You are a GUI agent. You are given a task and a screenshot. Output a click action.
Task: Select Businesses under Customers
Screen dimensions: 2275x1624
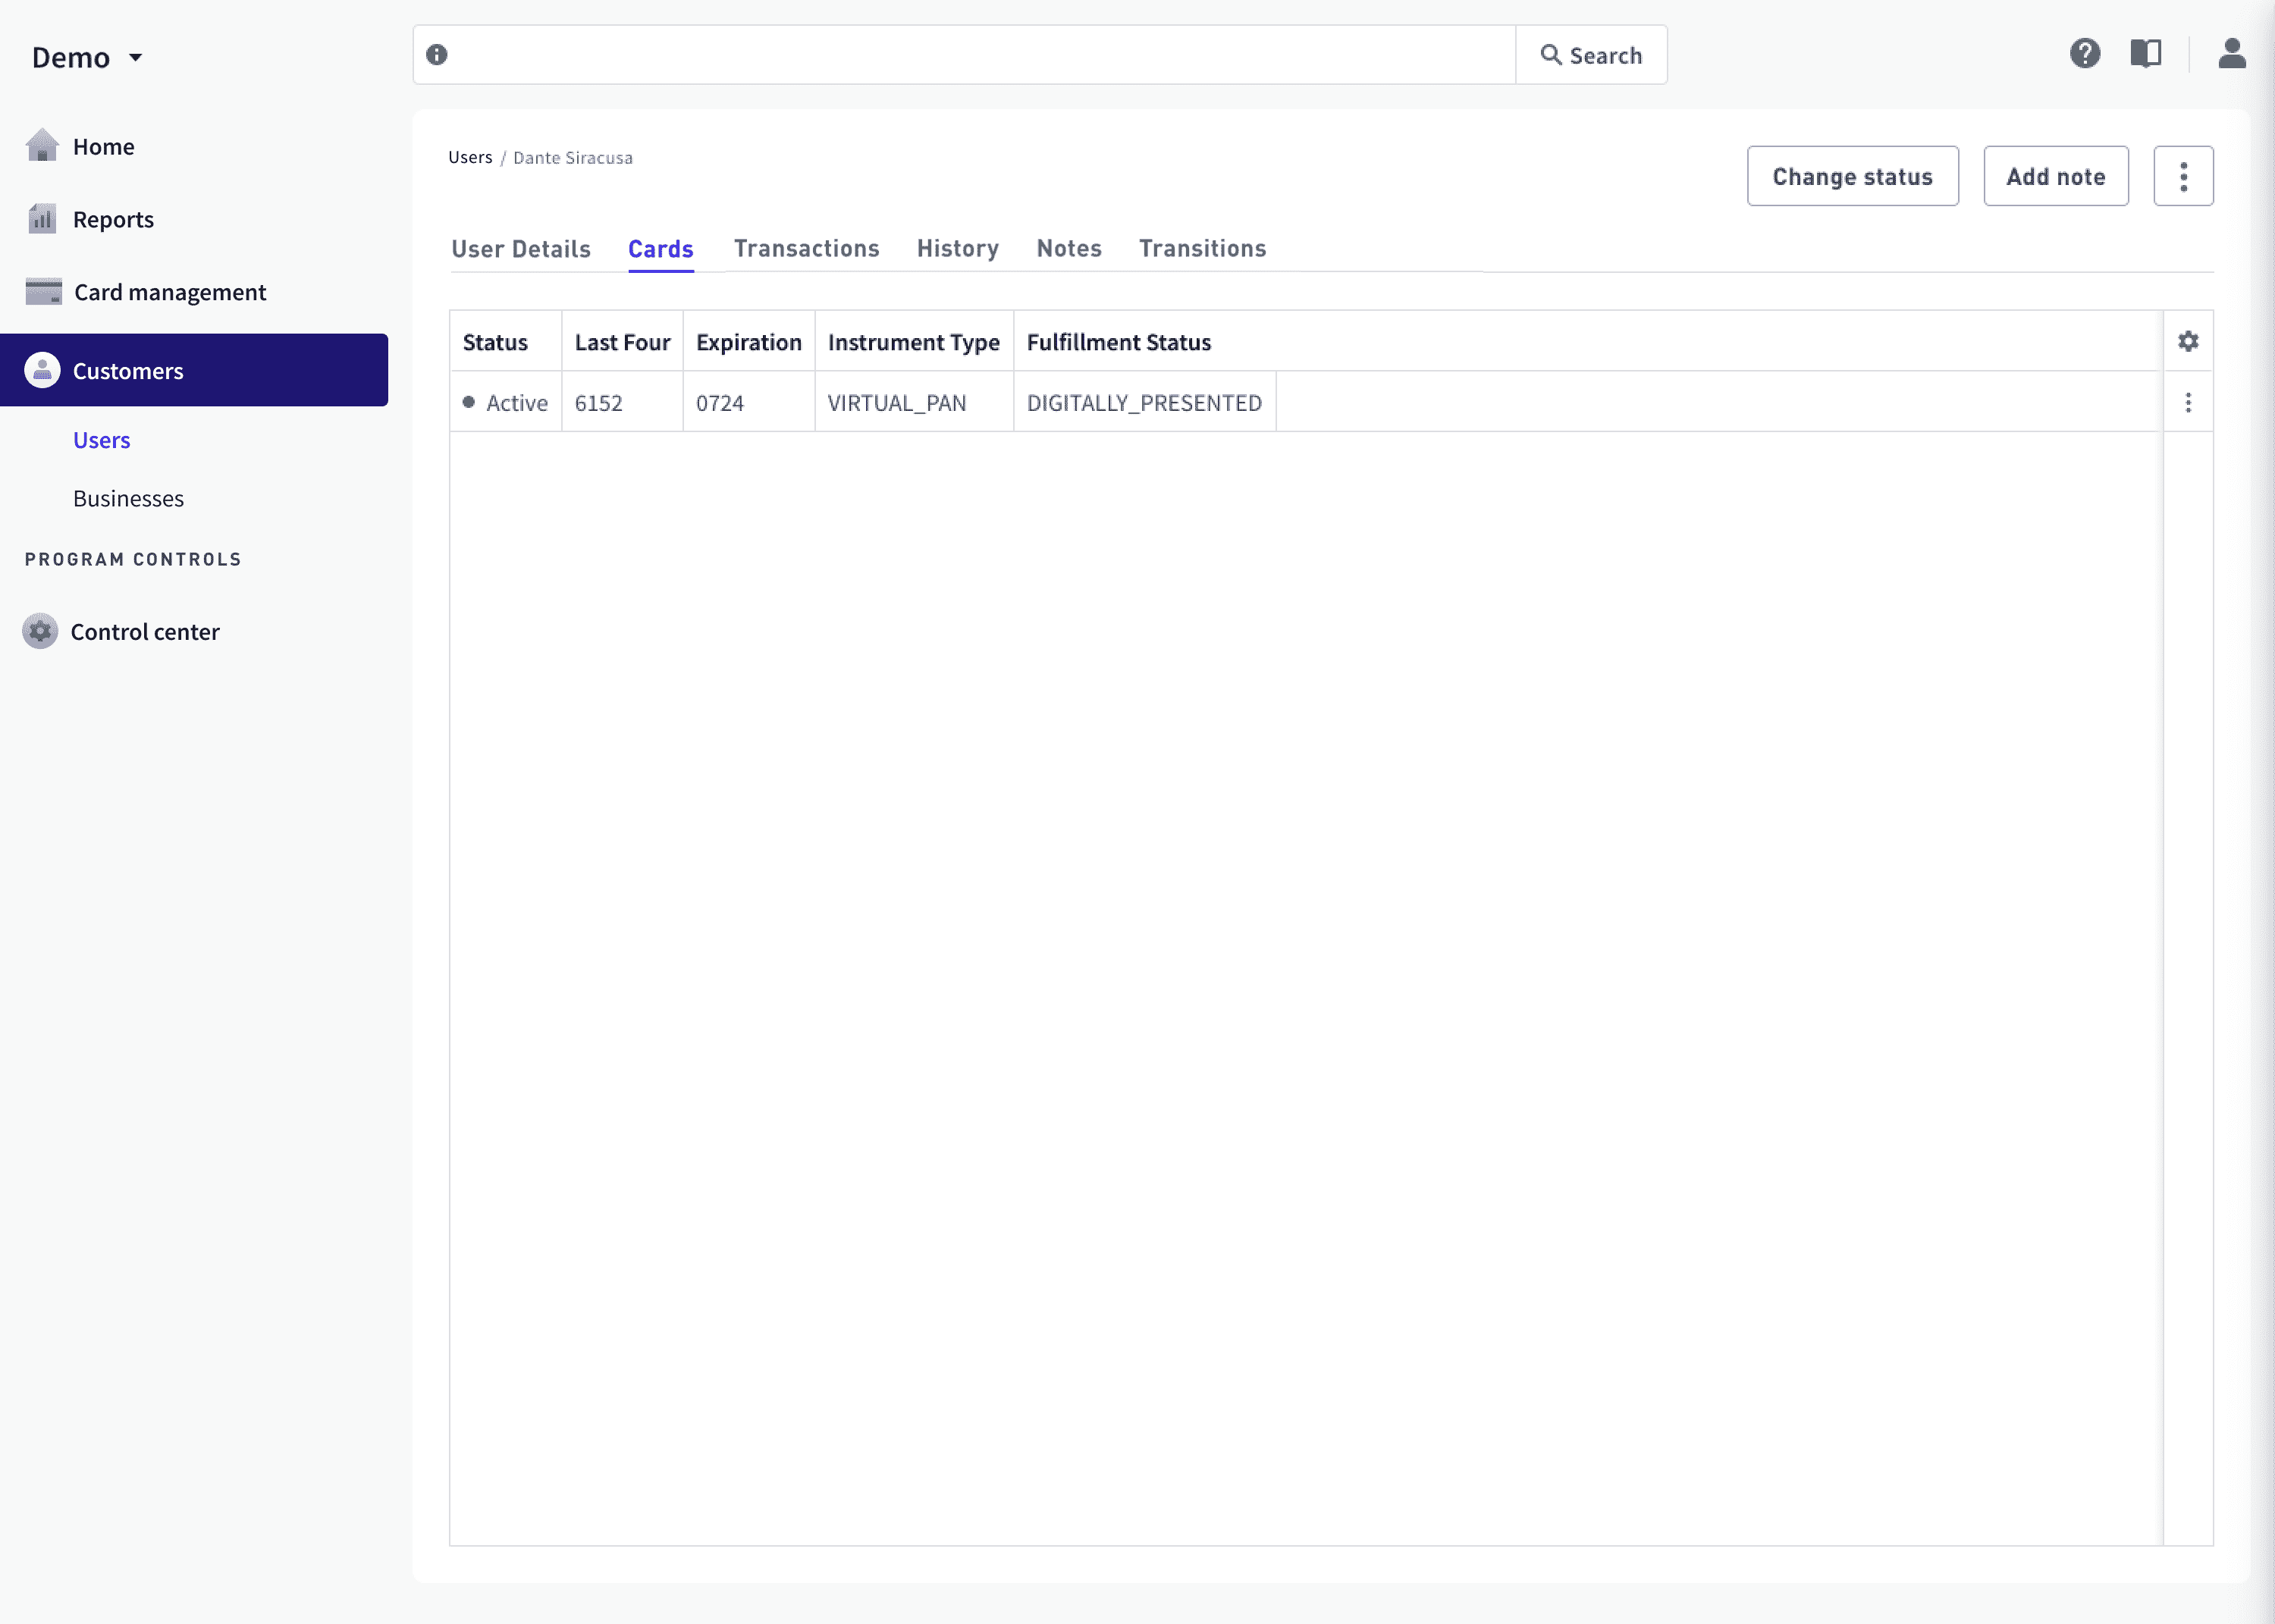click(128, 499)
